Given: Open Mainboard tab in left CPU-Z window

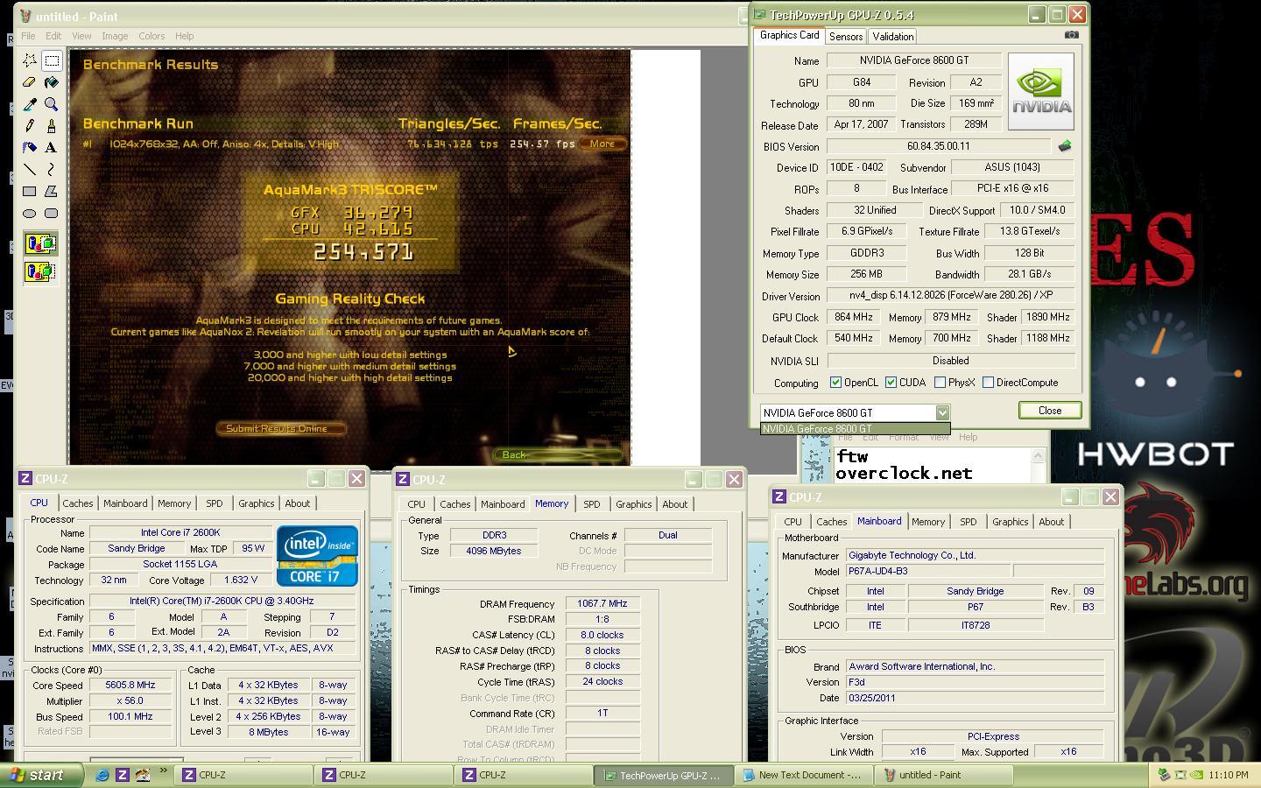Looking at the screenshot, I should coord(125,503).
